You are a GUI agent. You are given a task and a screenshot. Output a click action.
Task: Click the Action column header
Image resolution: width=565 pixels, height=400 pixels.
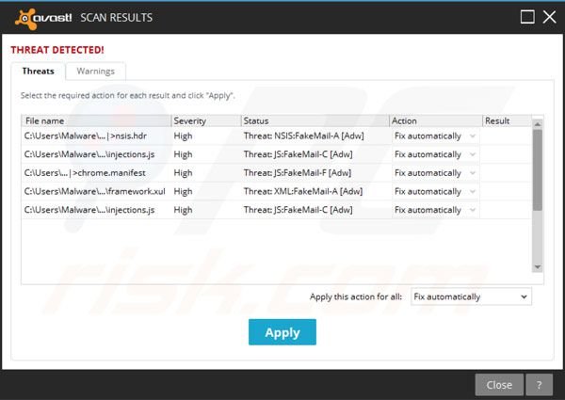click(436, 121)
